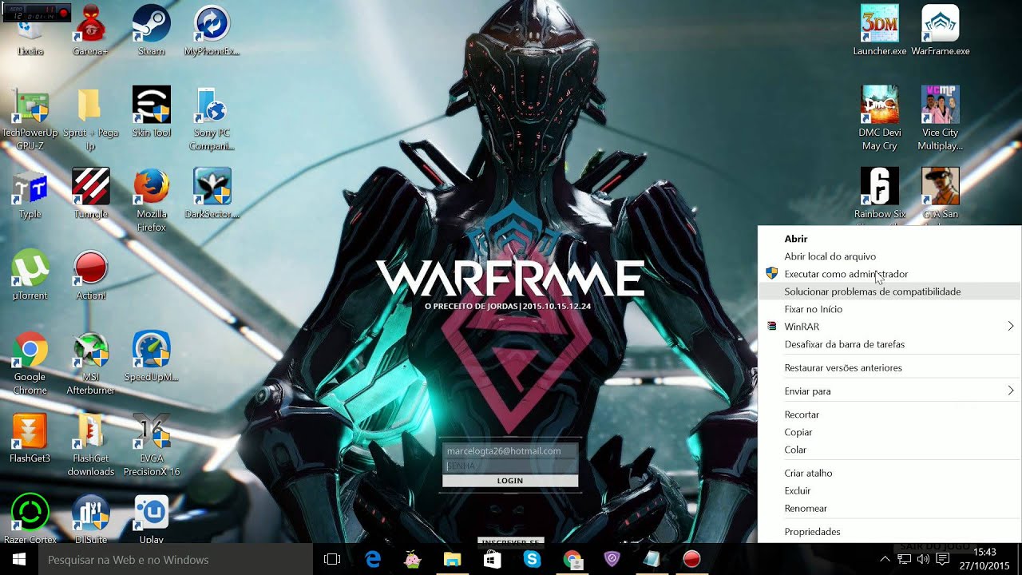Select the DllSuite desktop icon
This screenshot has width=1022, height=575.
[x=90, y=519]
